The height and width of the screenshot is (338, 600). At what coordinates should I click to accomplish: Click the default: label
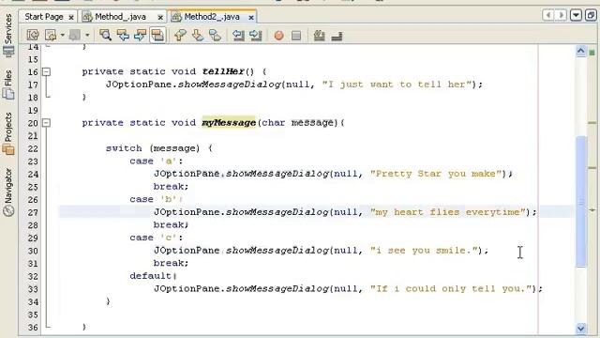[153, 276]
